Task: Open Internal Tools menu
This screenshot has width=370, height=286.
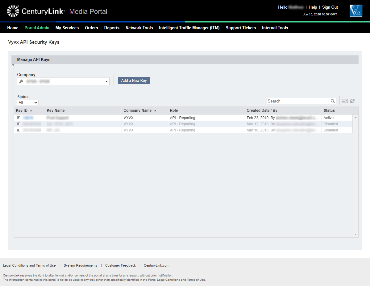Action: (x=275, y=28)
